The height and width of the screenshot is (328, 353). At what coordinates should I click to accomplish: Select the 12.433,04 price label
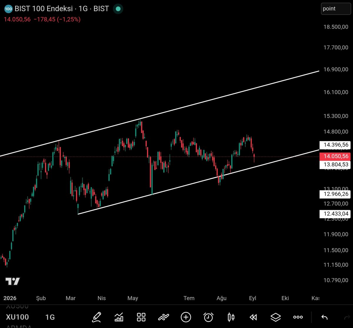tap(335, 214)
